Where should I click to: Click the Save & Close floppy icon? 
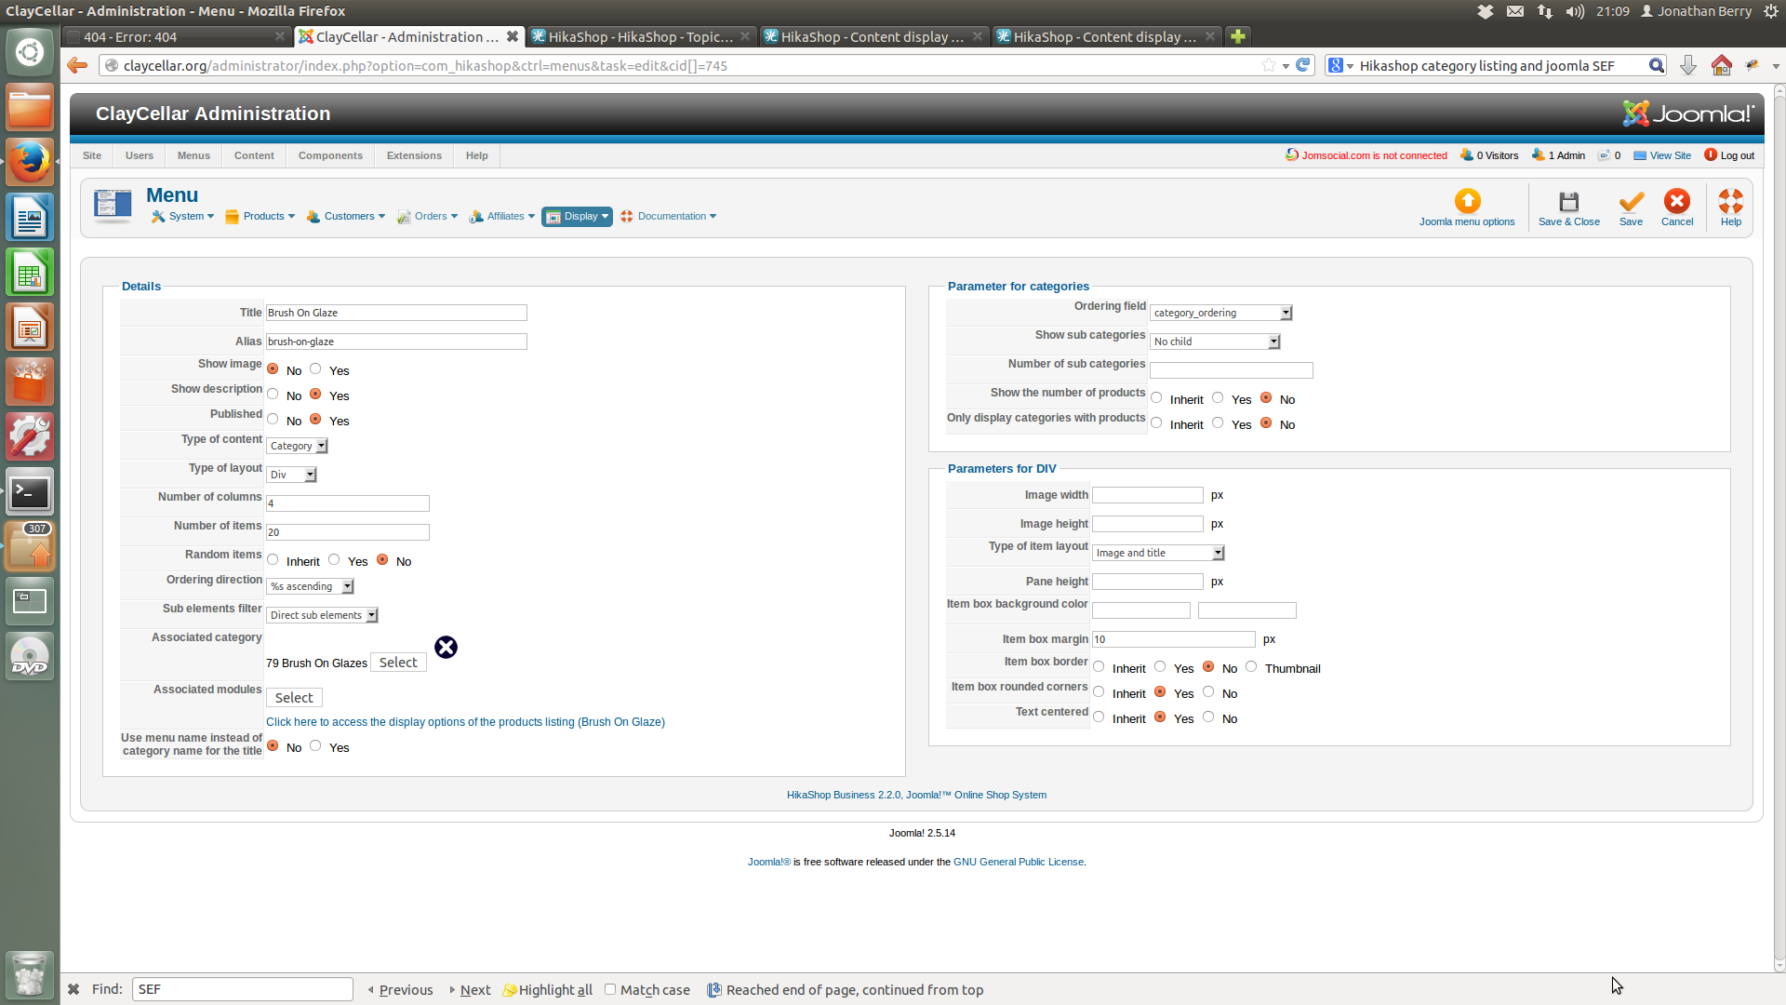(x=1568, y=202)
